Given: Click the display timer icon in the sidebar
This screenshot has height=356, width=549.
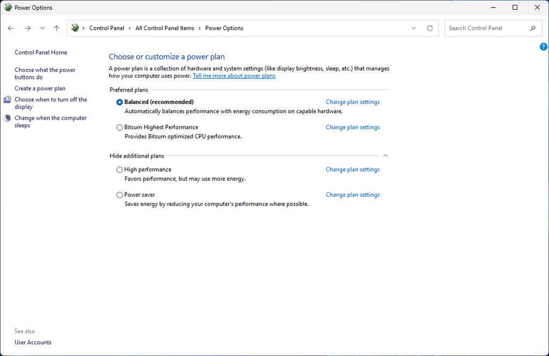Looking at the screenshot, I should [8, 100].
